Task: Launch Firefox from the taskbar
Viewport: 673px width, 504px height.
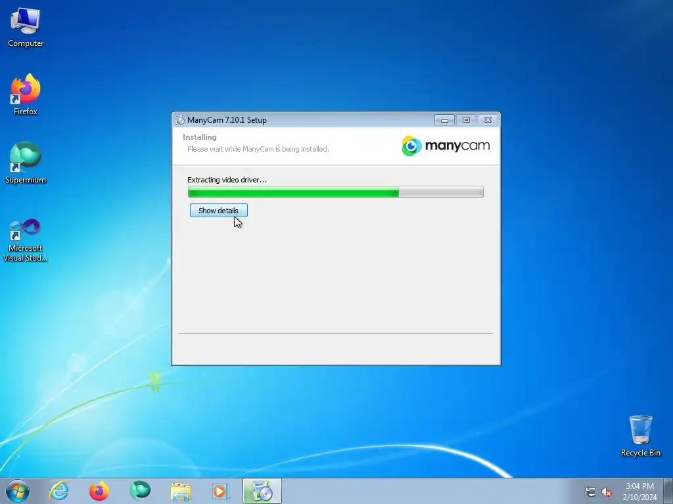Action: point(99,491)
